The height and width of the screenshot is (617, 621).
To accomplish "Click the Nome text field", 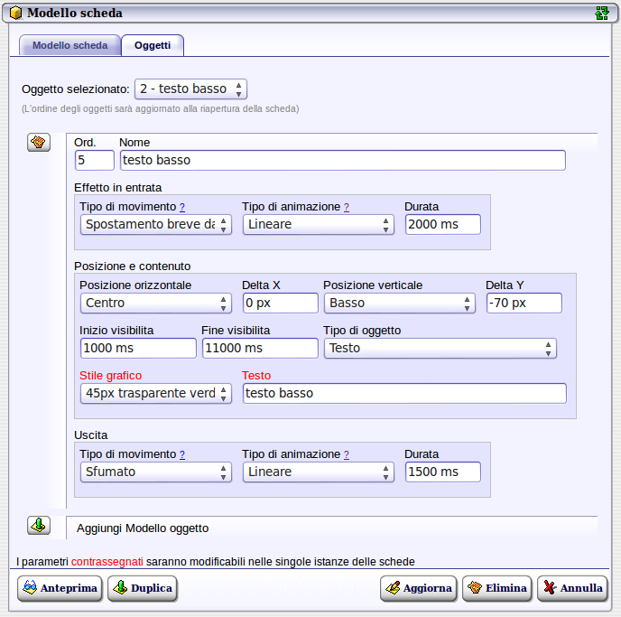I will click(342, 160).
